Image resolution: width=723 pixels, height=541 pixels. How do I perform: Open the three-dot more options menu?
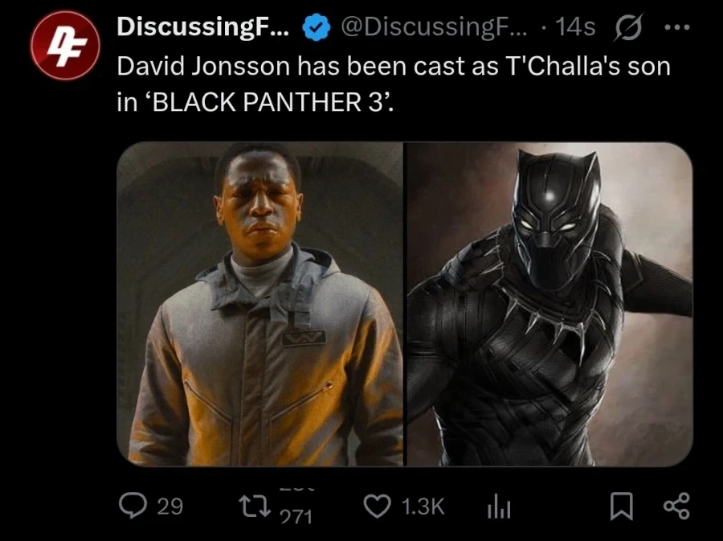pos(677,27)
